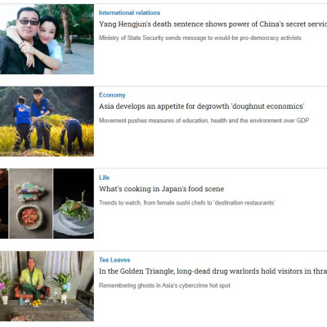Open the Japan's food scene headline
This screenshot has height=327, width=327.
point(161,189)
